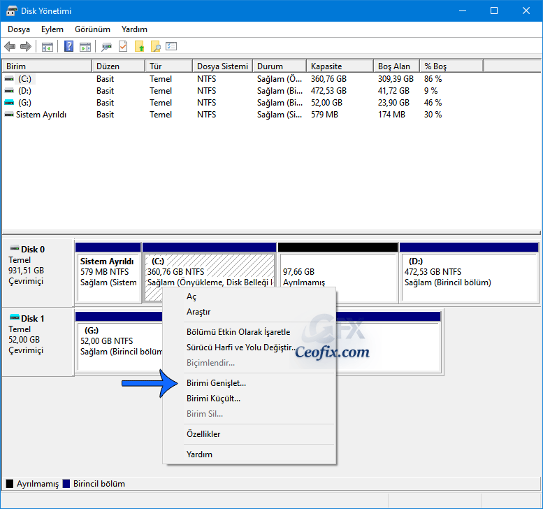Select Sürücü Harfi ve Yolu Değiştir
Screen dimensions: 543x509
tap(249, 347)
